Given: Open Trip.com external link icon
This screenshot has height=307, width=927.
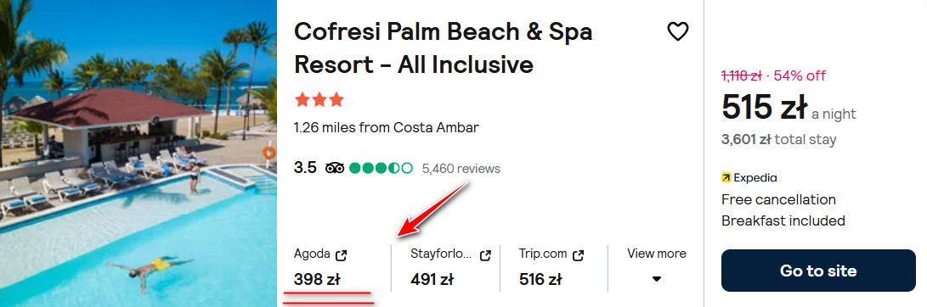Looking at the screenshot, I should click(x=578, y=255).
